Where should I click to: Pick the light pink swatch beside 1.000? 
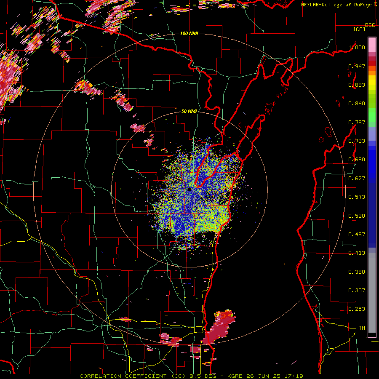pos(372,45)
